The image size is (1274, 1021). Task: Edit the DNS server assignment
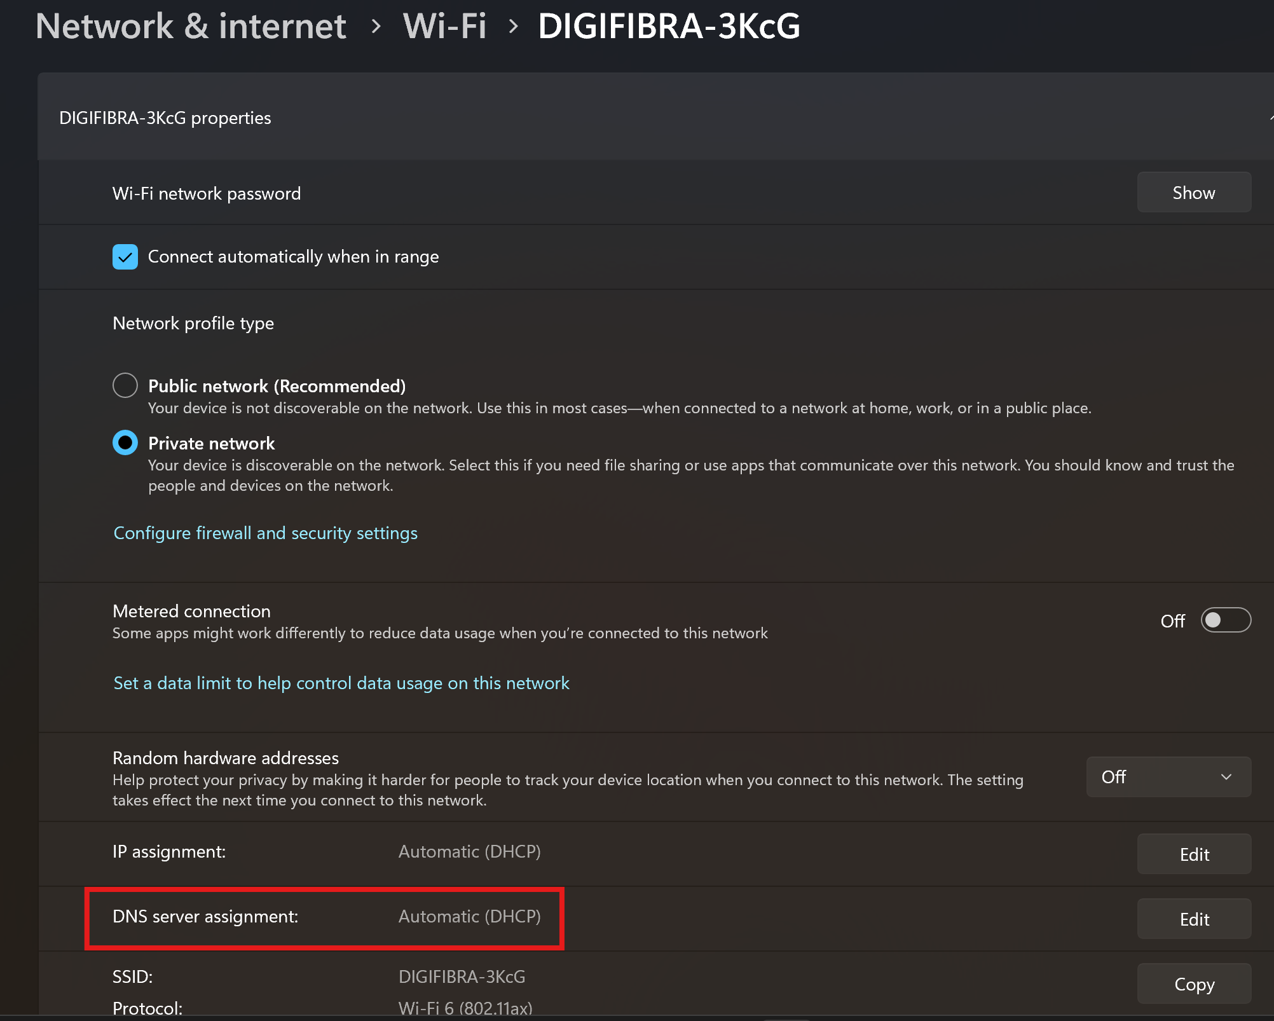(x=1193, y=919)
